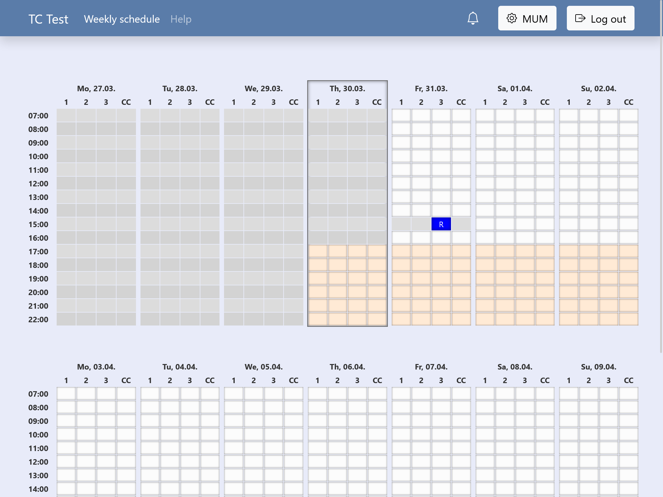Book court 3 on Fr 31.03. at 16:00
Viewport: 663px width, 497px height.
click(x=441, y=238)
